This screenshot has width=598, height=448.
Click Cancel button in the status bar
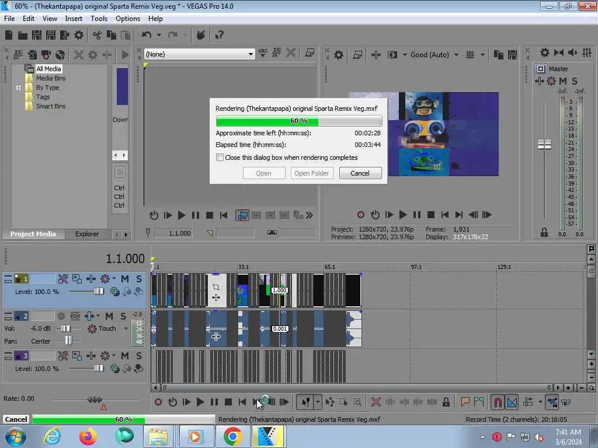(16, 419)
